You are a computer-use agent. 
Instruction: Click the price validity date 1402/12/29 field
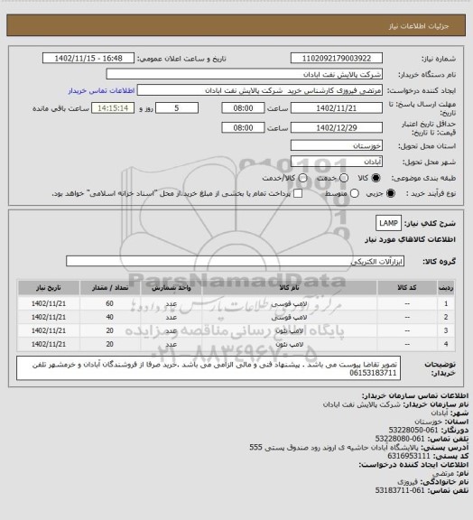(x=337, y=127)
